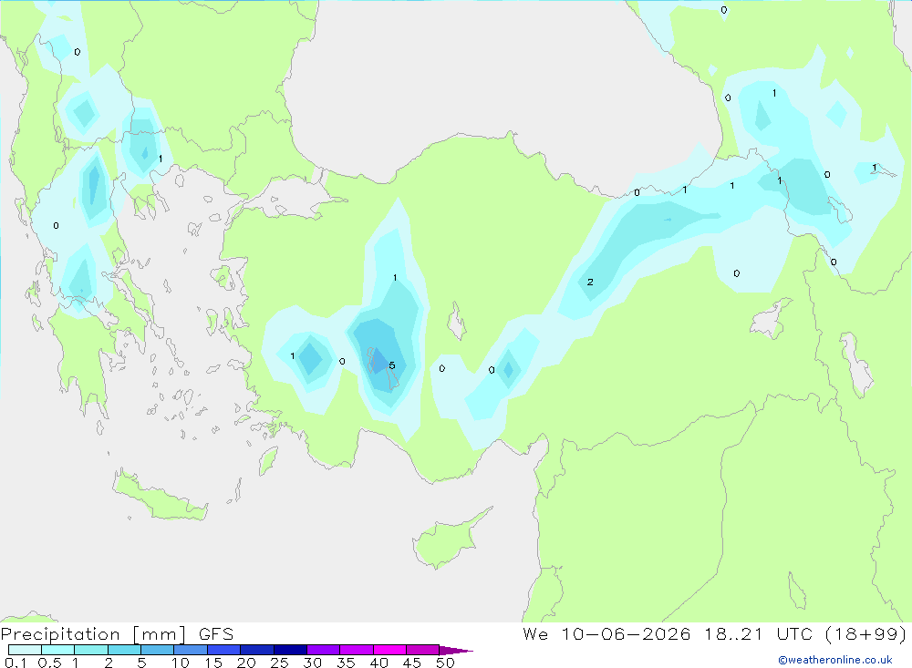The image size is (912, 668).
Task: Click Crete island on the map
Action: click(160, 496)
